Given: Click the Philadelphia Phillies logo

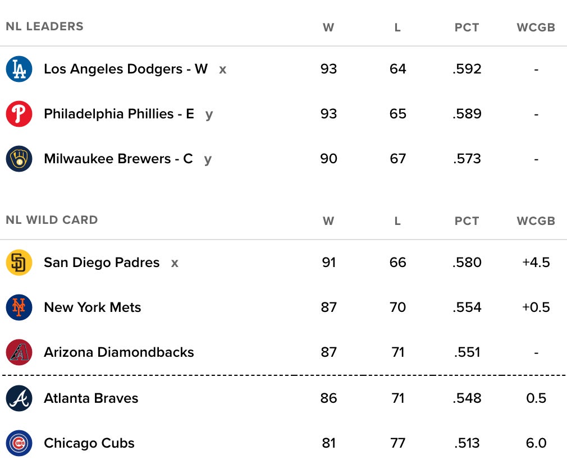Looking at the screenshot, I should pos(19,114).
